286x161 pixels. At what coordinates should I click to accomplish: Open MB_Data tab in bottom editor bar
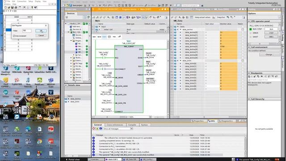coord(130,159)
